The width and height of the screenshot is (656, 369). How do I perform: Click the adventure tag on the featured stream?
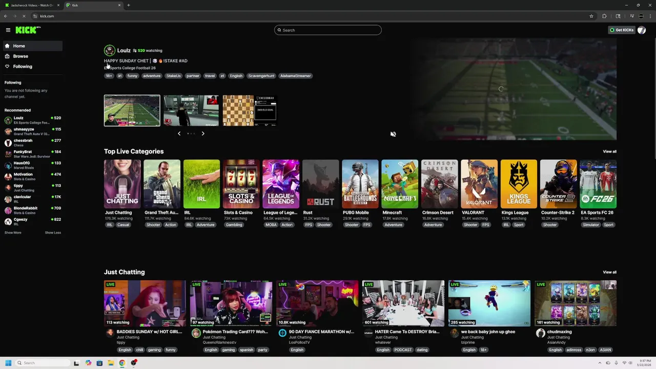[x=152, y=76]
